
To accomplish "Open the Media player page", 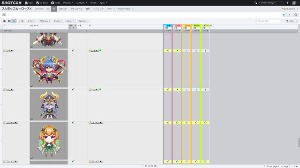I will click(55, 3).
